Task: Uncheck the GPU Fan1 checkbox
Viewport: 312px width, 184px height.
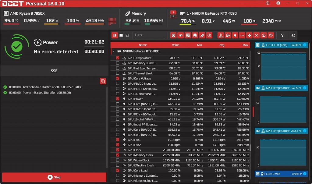Action: (x=118, y=140)
